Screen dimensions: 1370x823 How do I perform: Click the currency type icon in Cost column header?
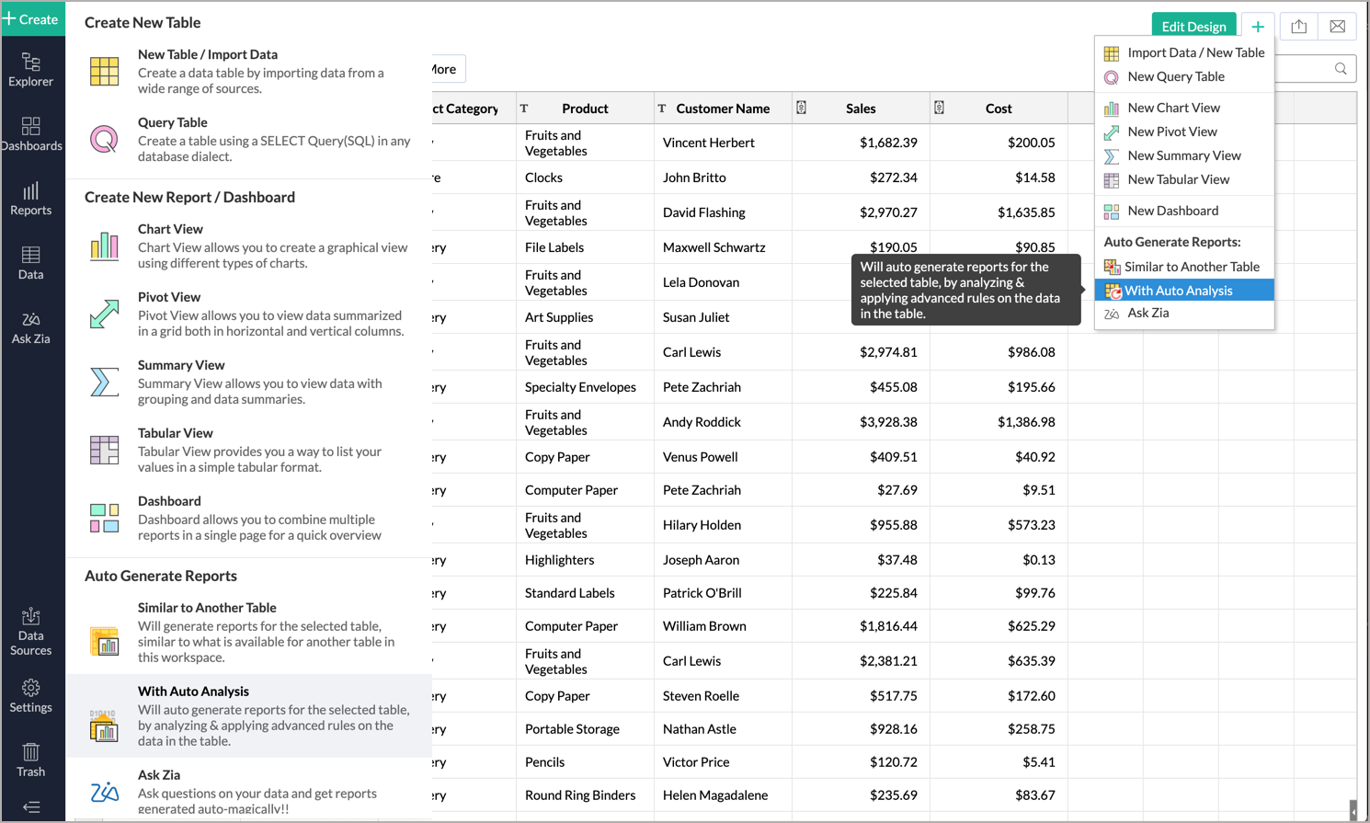coord(939,108)
